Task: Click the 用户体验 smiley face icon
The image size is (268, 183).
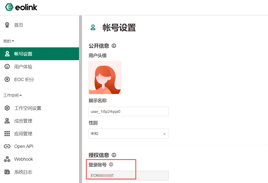Action: click(7, 67)
